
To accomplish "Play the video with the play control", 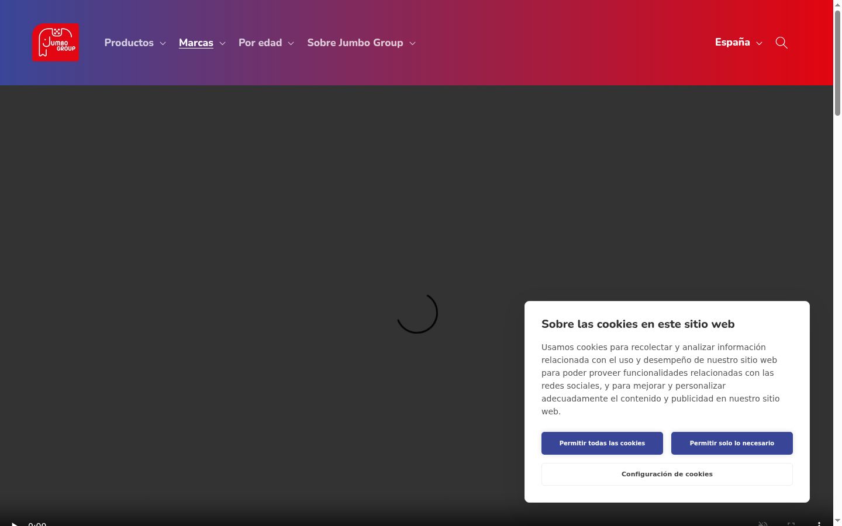I will coord(15,524).
